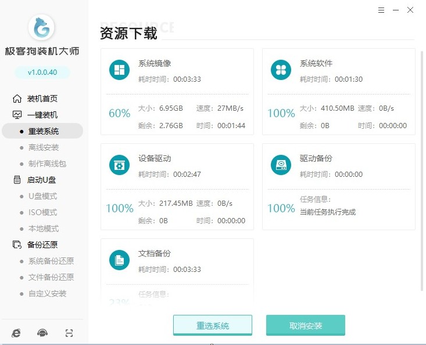Select U盘模式 in the sidebar

43,196
